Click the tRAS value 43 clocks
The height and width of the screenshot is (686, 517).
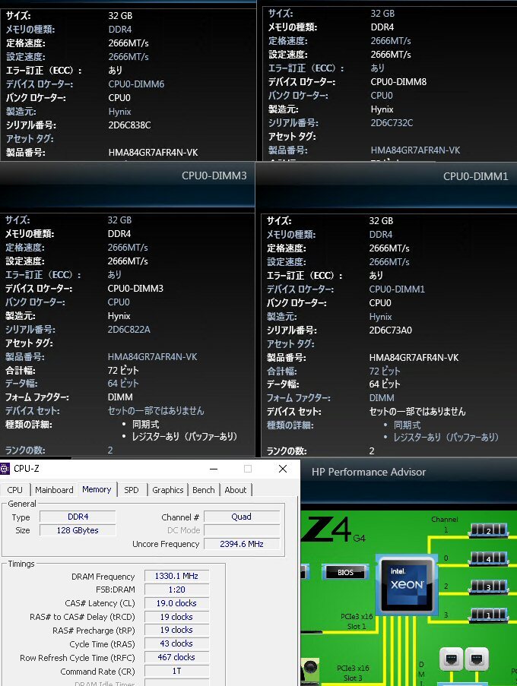pos(176,643)
